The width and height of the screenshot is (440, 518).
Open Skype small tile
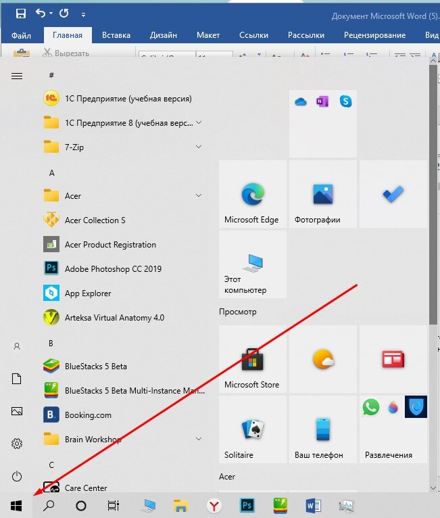(x=345, y=101)
